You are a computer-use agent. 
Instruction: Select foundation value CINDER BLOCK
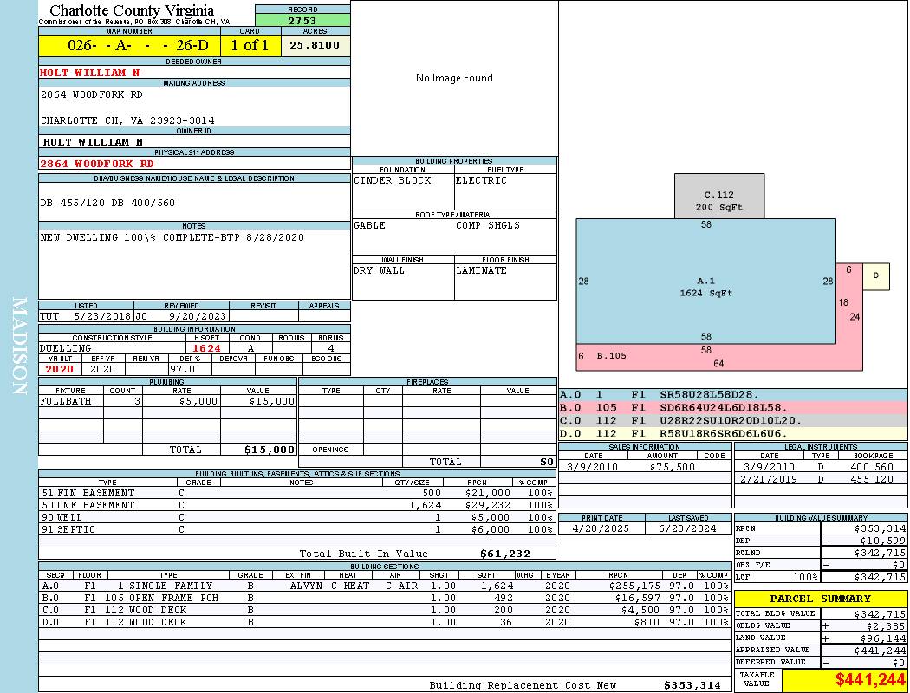(393, 180)
